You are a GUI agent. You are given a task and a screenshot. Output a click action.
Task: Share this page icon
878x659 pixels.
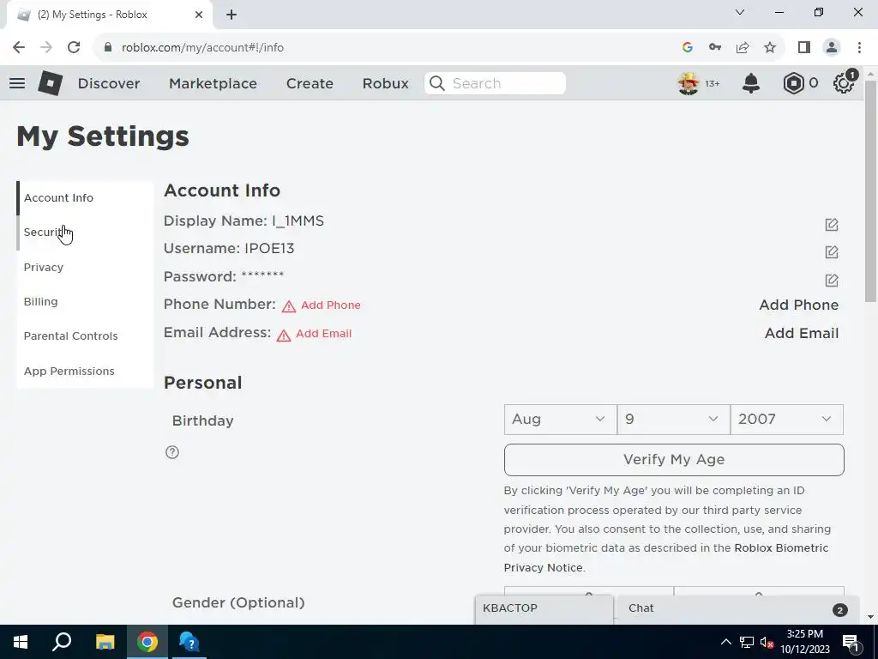(743, 48)
